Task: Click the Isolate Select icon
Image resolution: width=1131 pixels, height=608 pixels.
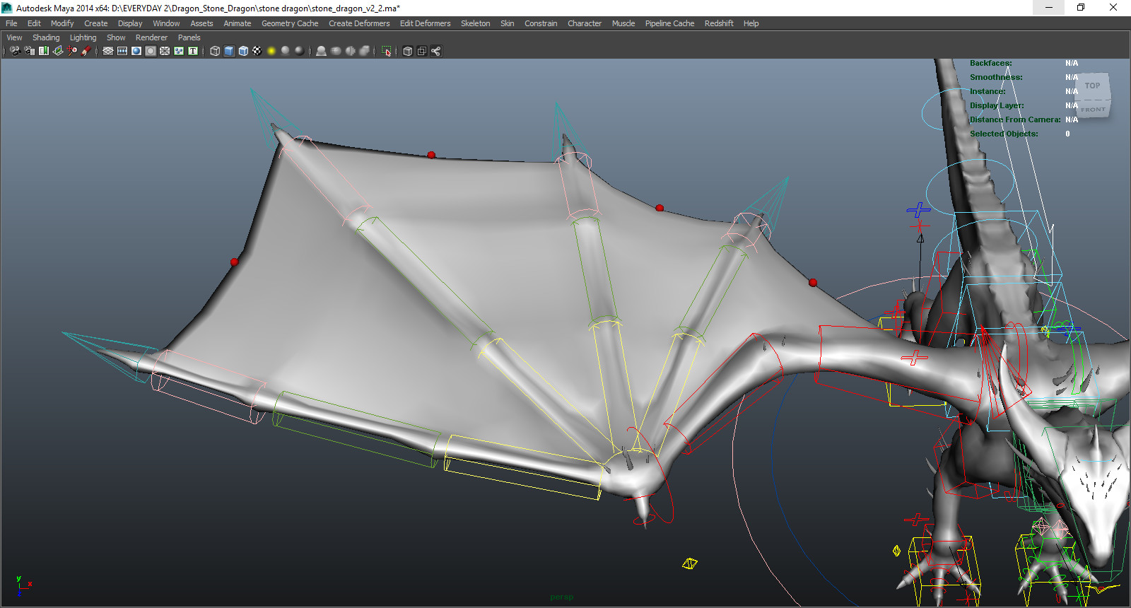Action: [386, 51]
